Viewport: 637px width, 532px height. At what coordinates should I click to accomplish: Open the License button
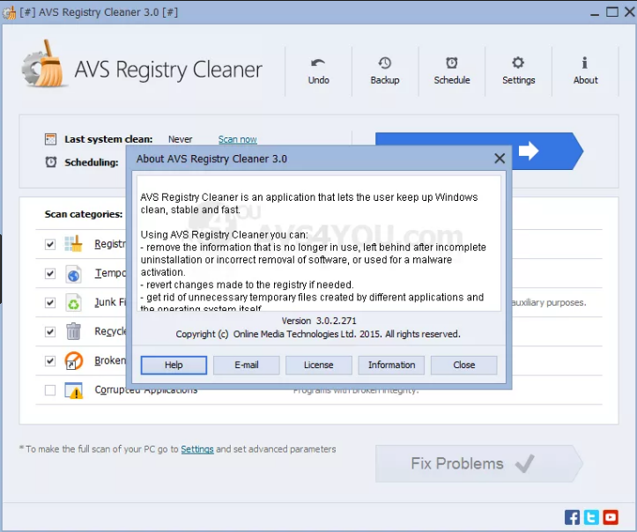coord(319,366)
